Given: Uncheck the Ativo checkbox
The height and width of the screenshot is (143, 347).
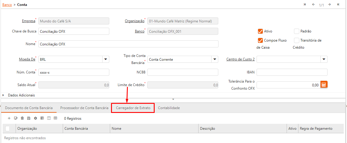Looking at the screenshot, I should [260, 31].
